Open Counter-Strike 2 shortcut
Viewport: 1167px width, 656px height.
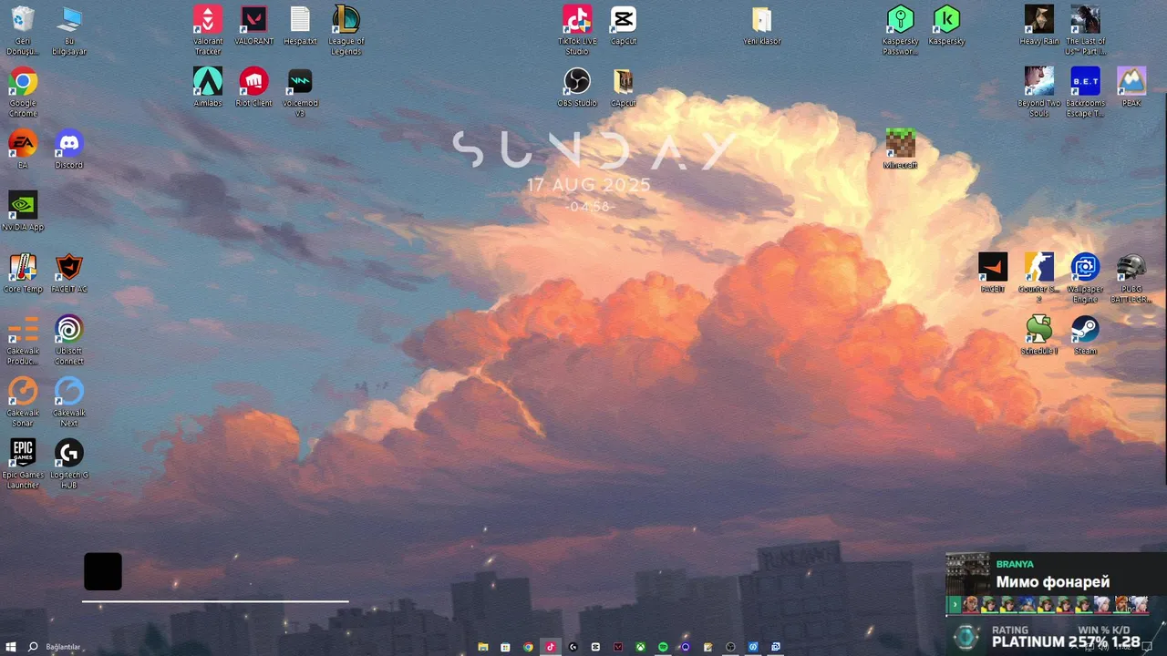(1039, 278)
